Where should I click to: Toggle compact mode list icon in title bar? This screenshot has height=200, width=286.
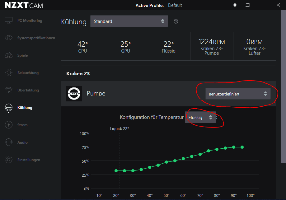pyautogui.click(x=247, y=5)
